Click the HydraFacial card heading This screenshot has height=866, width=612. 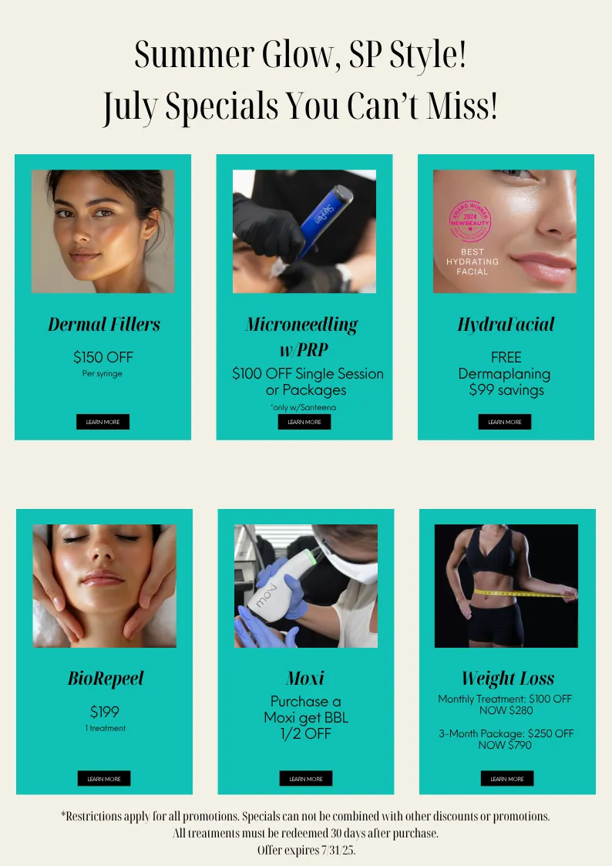click(506, 324)
